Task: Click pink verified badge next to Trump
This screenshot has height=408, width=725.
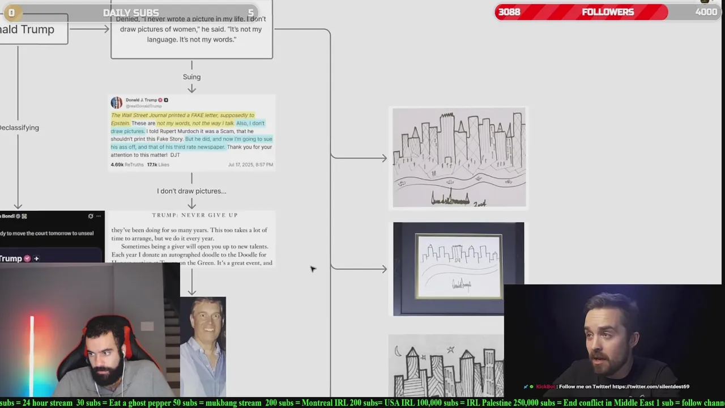Action: 27,258
